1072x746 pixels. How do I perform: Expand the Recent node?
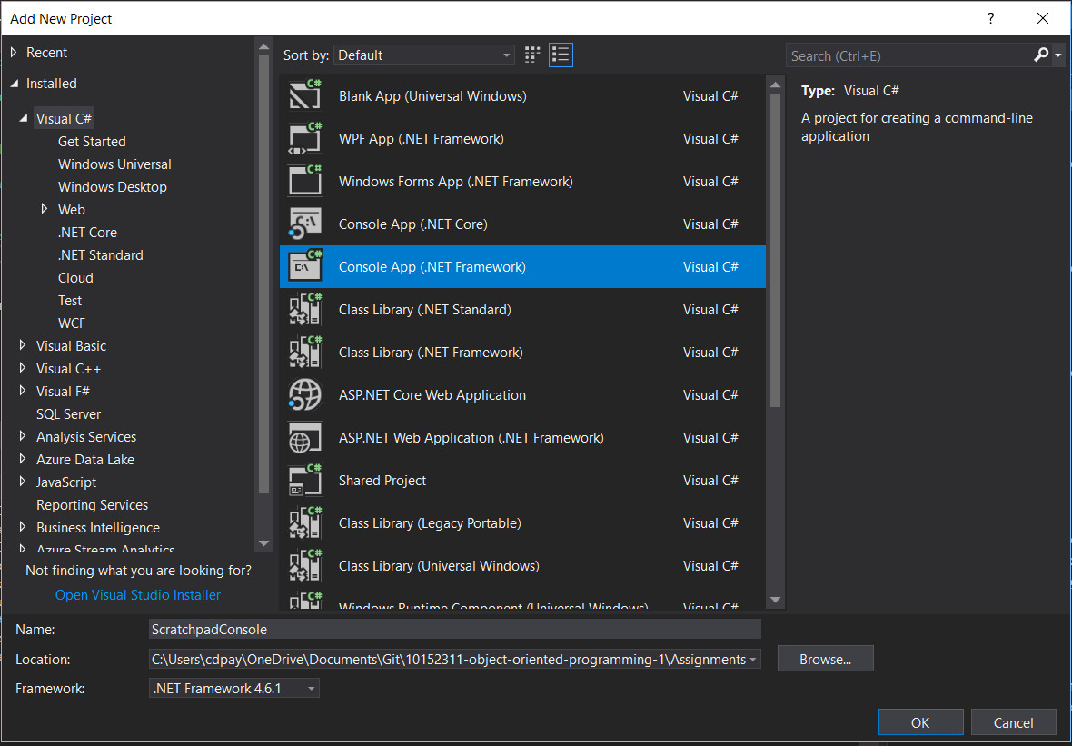click(14, 52)
